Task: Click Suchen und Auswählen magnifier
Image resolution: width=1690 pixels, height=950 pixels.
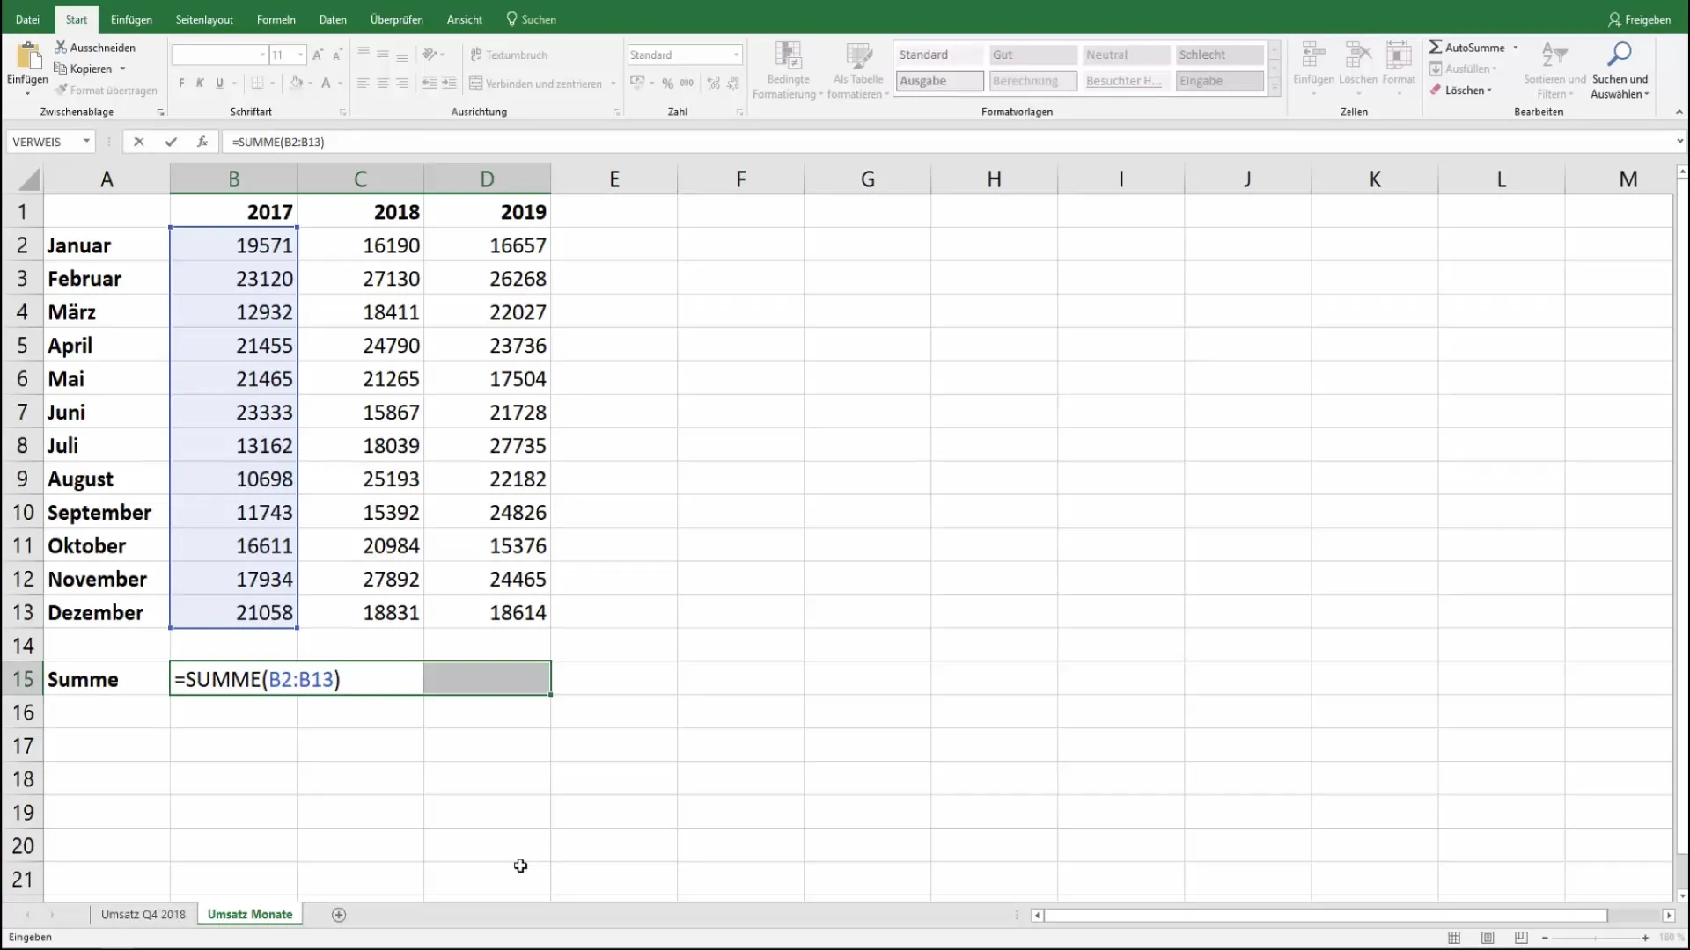Action: [1619, 55]
